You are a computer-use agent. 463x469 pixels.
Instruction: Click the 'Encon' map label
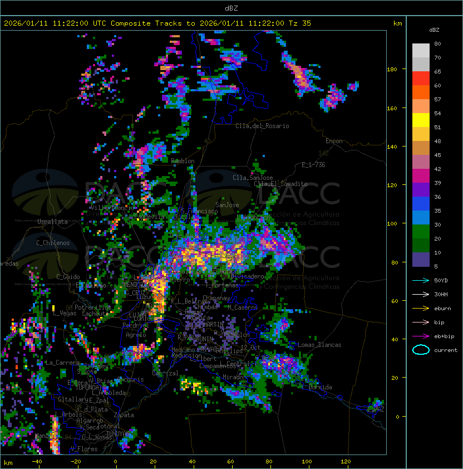coord(334,141)
